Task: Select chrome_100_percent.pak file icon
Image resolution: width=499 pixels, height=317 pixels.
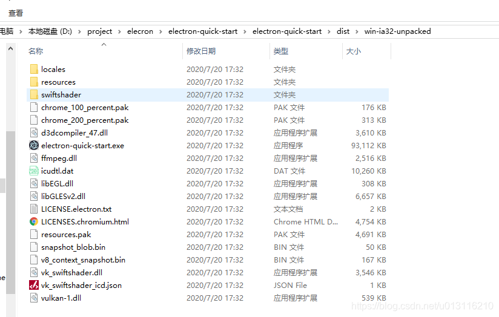Action: (34, 107)
